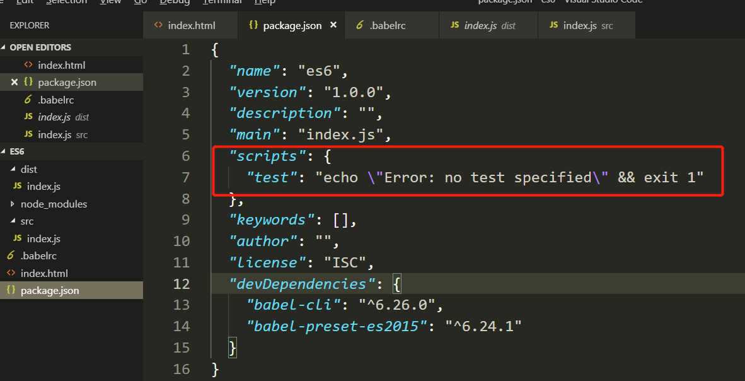Image resolution: width=745 pixels, height=381 pixels.
Task: Collapse the src folder in the tree
Action: 13,221
